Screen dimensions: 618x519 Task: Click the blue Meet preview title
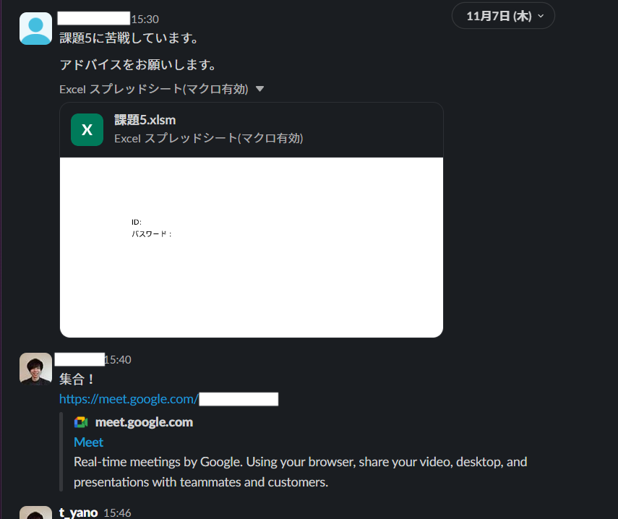88,442
